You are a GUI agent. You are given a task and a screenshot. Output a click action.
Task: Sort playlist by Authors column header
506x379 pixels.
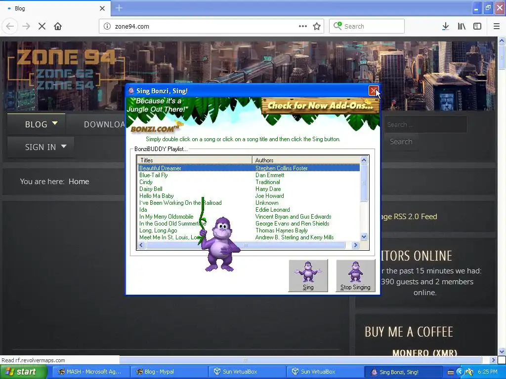click(306, 160)
